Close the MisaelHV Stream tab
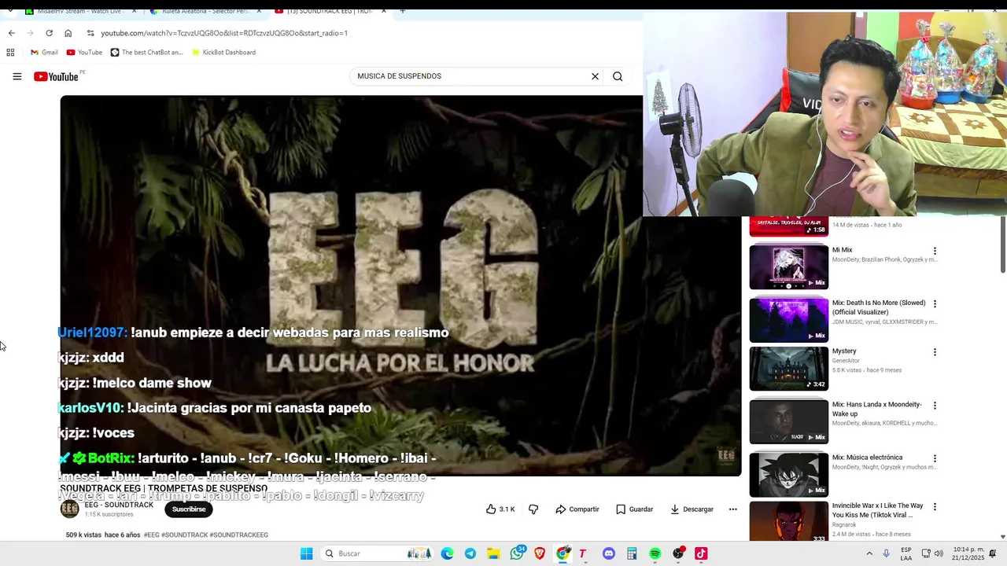Image resolution: width=1007 pixels, height=566 pixels. (134, 11)
